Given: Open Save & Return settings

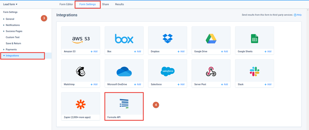Looking at the screenshot, I should (x=13, y=43).
